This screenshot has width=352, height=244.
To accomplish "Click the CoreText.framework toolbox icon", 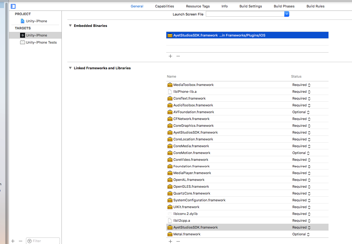I will pos(170,98).
